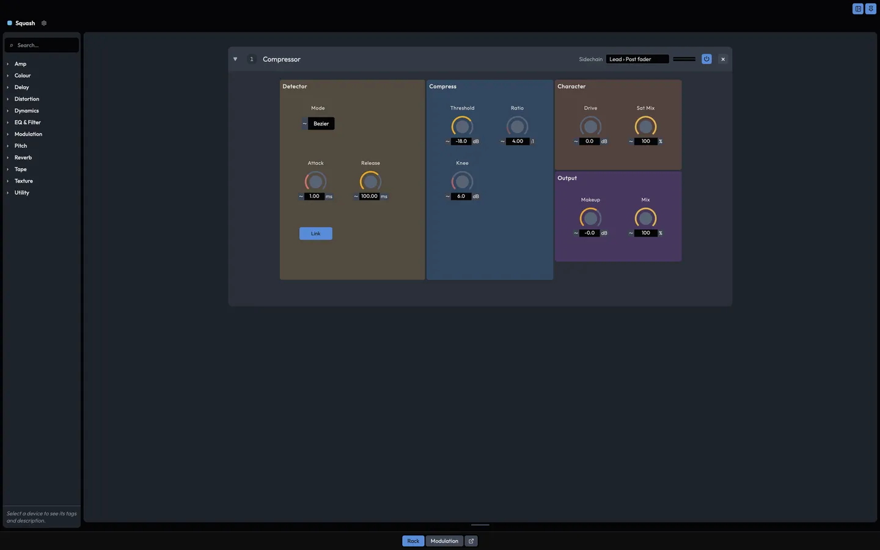This screenshot has width=880, height=550.
Task: Select the Rack tab
Action: 413,541
